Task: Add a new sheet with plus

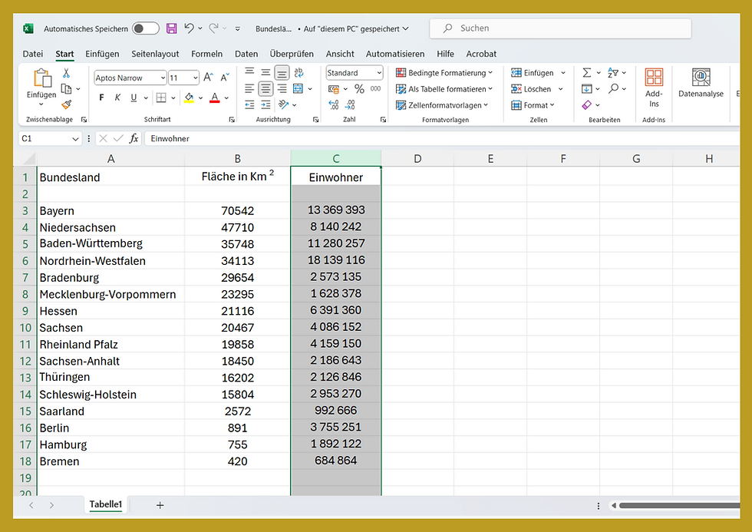Action: pos(160,504)
